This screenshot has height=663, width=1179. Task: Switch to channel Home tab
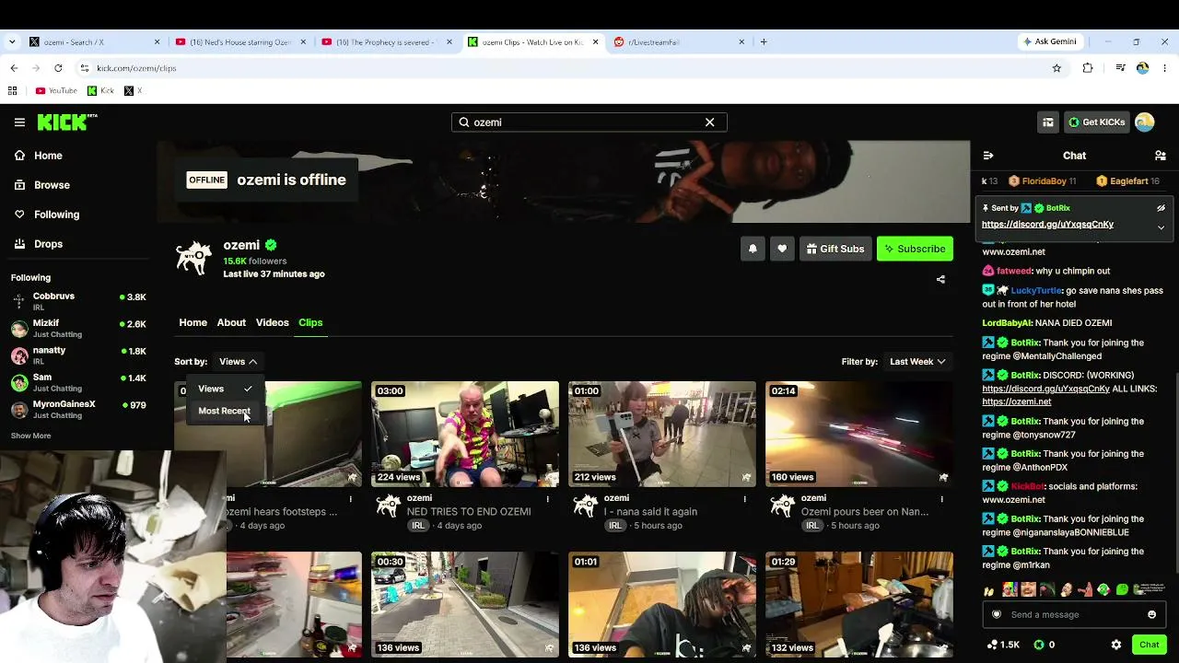193,322
